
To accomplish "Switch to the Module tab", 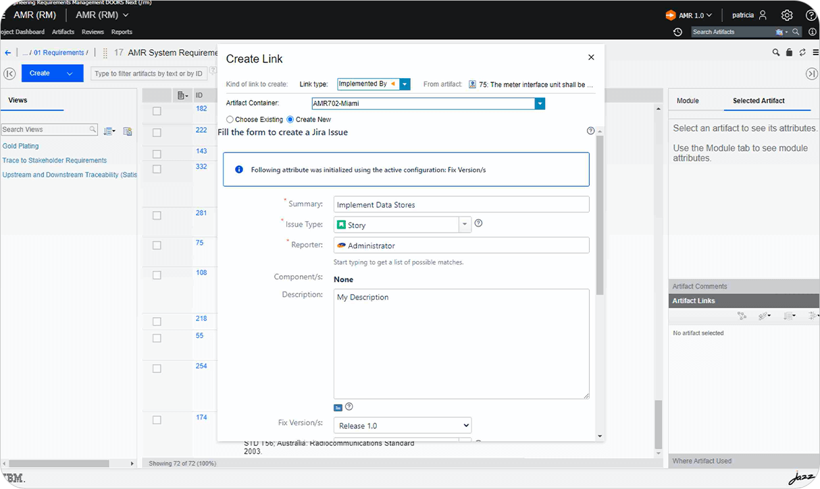I will pyautogui.click(x=688, y=100).
